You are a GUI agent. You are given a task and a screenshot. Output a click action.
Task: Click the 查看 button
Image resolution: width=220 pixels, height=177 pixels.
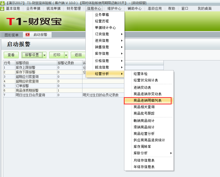[11, 55]
